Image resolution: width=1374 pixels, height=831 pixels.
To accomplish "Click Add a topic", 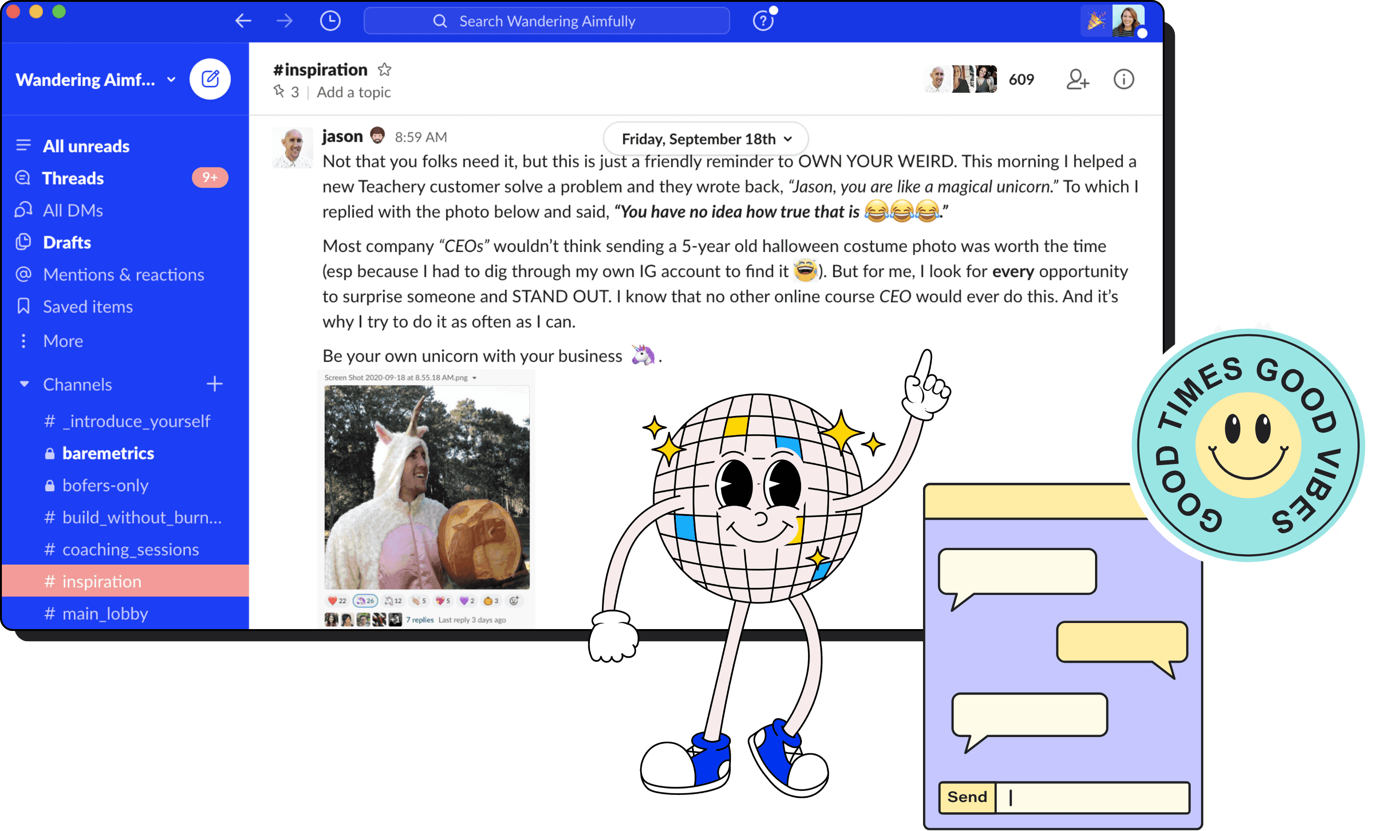I will click(x=353, y=93).
